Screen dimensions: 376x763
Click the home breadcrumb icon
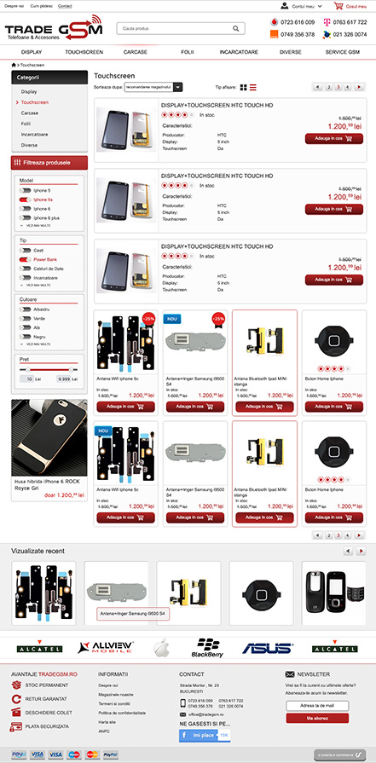pos(14,65)
